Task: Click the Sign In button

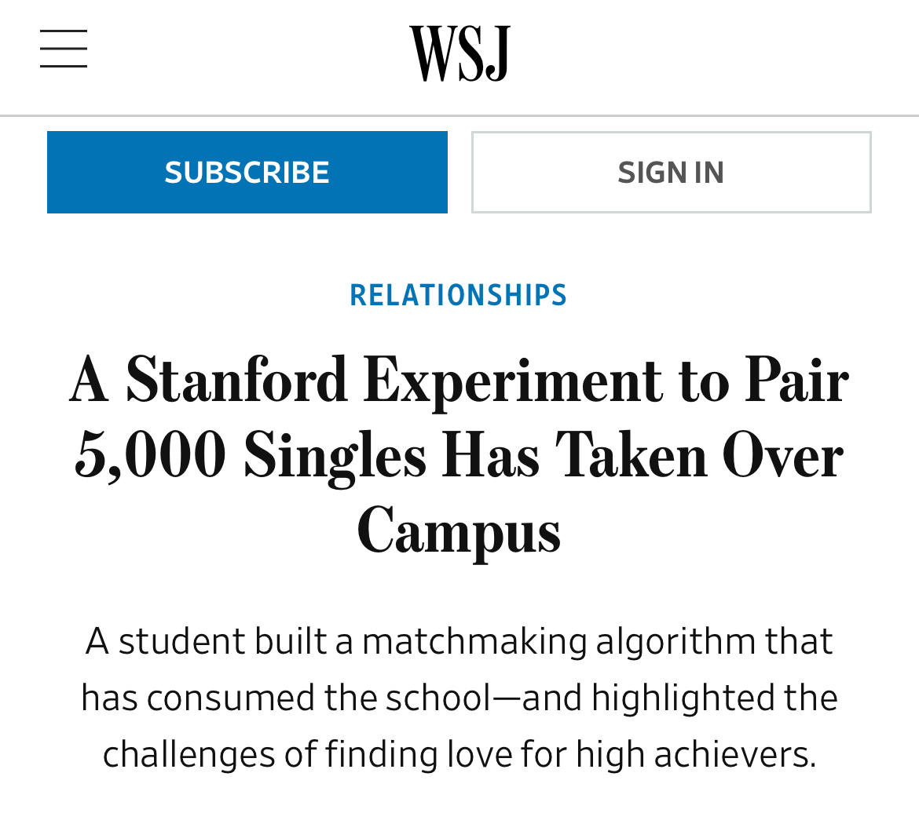Action: [x=671, y=172]
